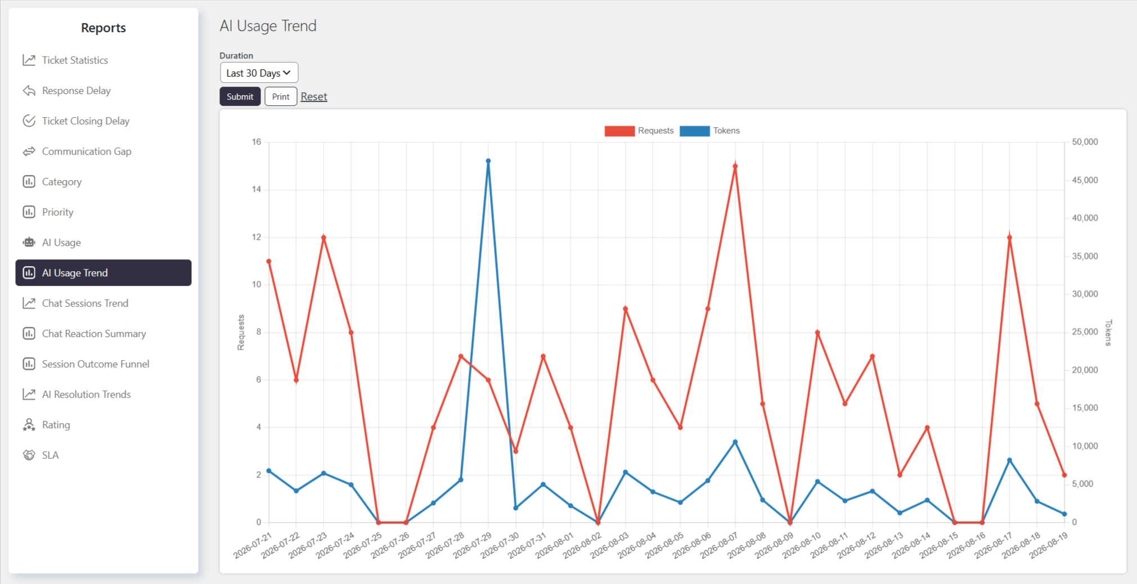The width and height of the screenshot is (1137, 584).
Task: Click the Rating stars person icon
Action: [29, 425]
